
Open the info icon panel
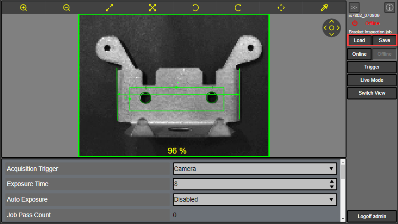click(x=389, y=7)
